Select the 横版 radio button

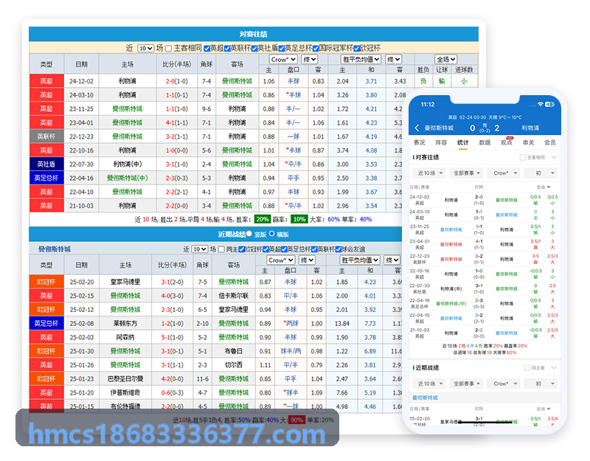(x=271, y=234)
